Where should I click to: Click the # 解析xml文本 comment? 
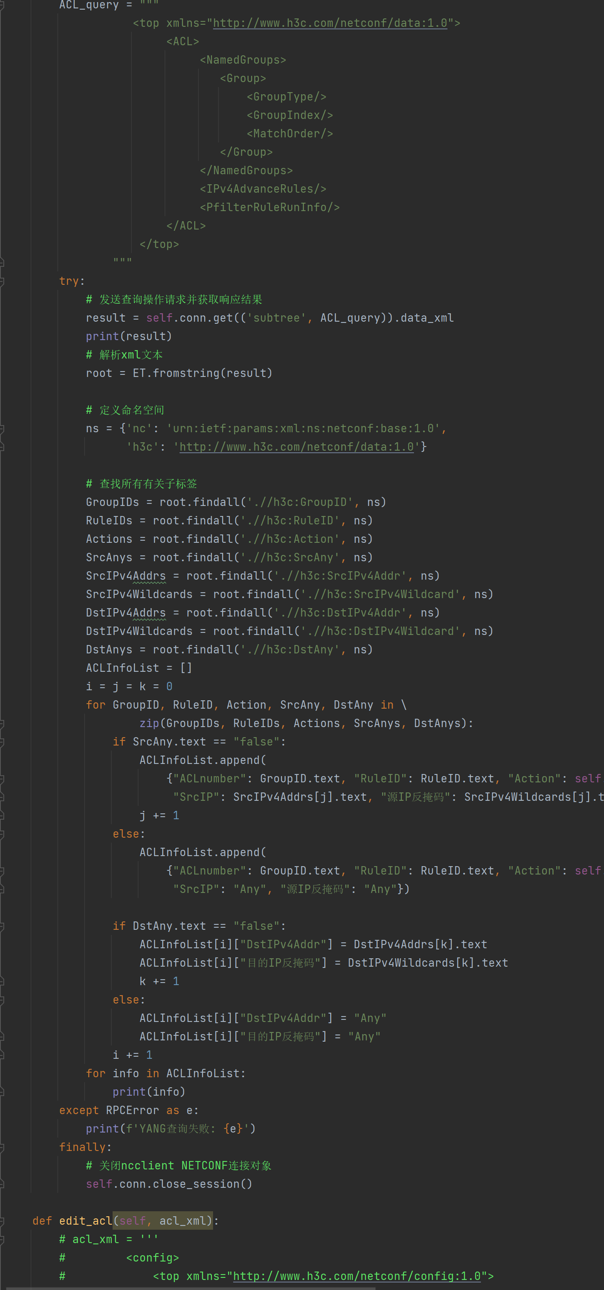click(x=124, y=355)
